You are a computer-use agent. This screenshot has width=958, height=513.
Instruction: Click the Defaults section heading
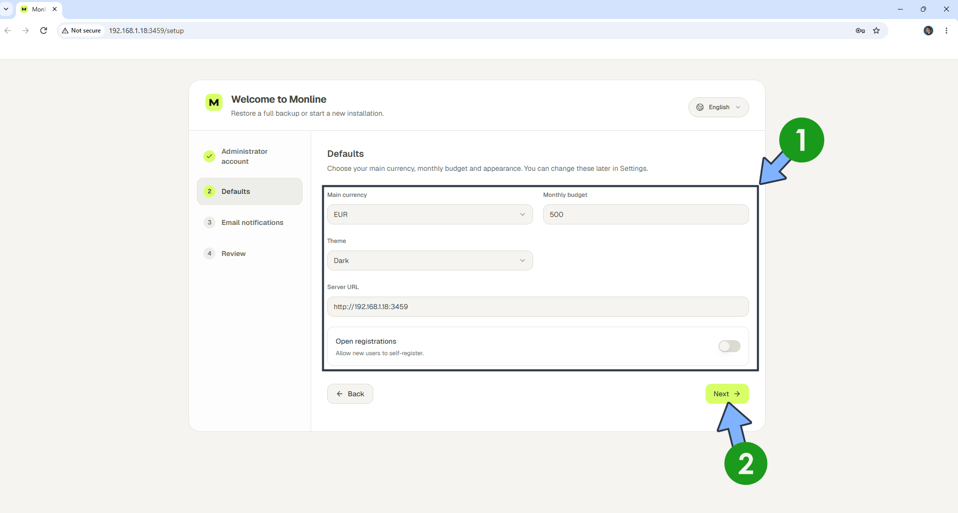tap(345, 154)
